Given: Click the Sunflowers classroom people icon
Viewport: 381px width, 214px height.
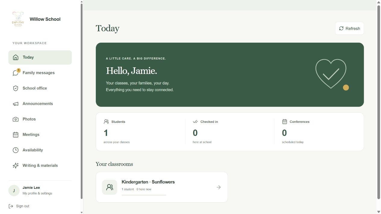Looking at the screenshot, I should (110, 187).
